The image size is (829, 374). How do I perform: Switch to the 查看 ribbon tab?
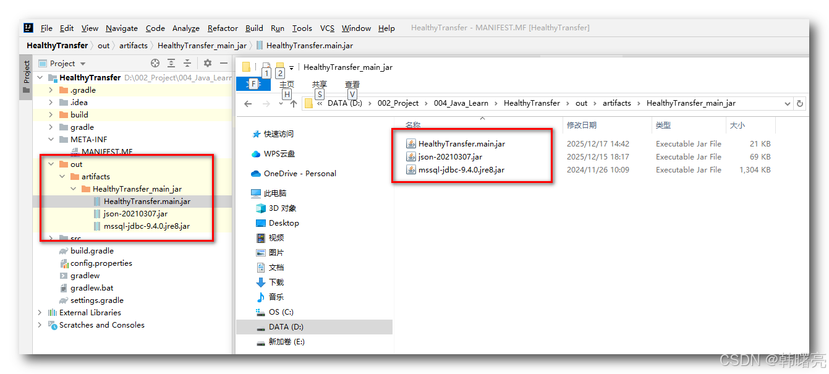point(351,85)
